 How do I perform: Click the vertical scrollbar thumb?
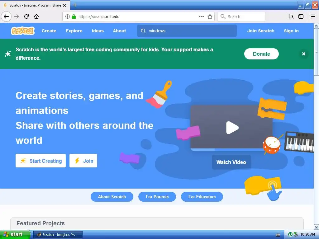pos(317,52)
